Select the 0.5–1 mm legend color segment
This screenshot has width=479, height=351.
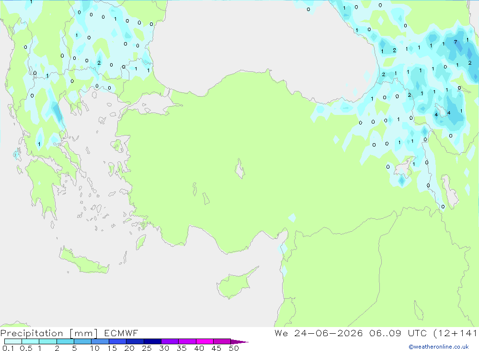30,341
